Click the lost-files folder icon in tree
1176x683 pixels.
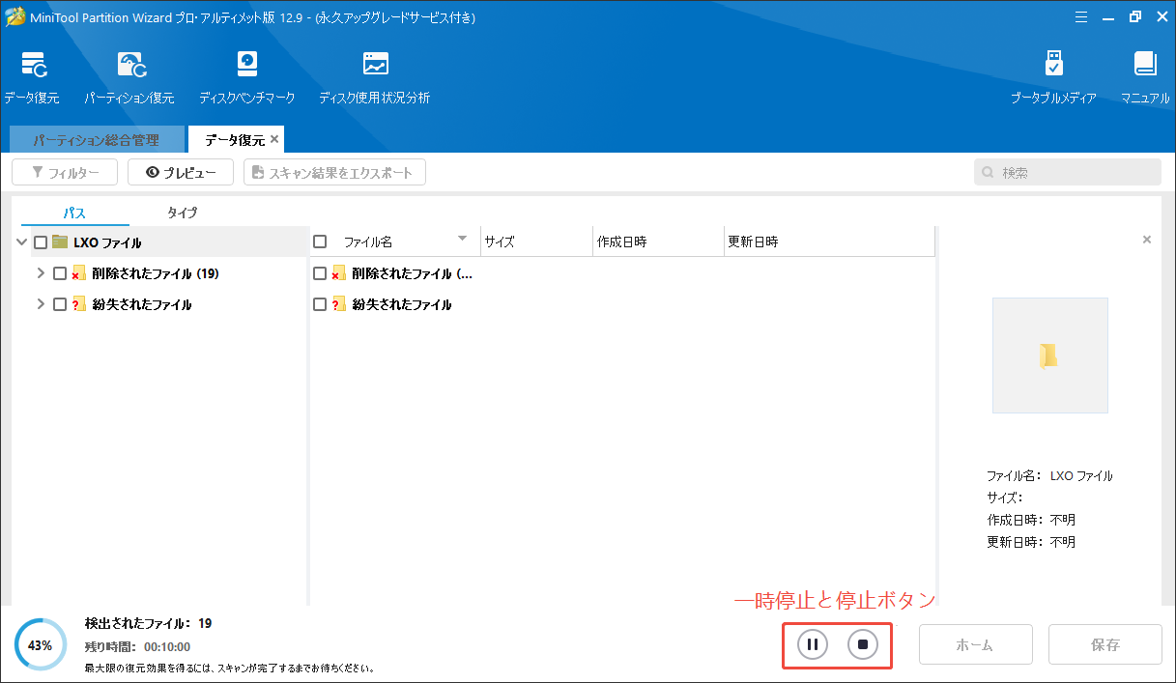coord(79,304)
